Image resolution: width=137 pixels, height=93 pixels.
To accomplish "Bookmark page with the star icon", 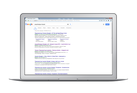I will pyautogui.click(x=100, y=20).
